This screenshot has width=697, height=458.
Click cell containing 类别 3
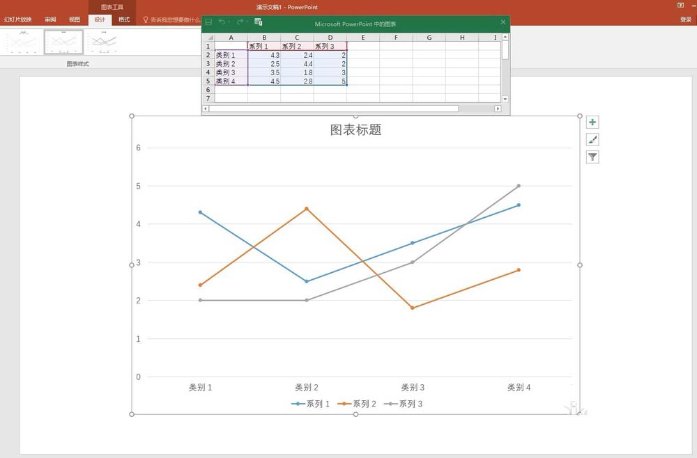pos(231,72)
